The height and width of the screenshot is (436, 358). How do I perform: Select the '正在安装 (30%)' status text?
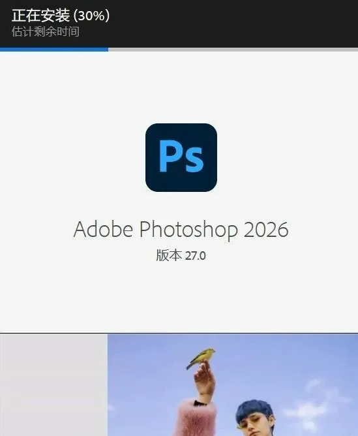pyautogui.click(x=61, y=15)
